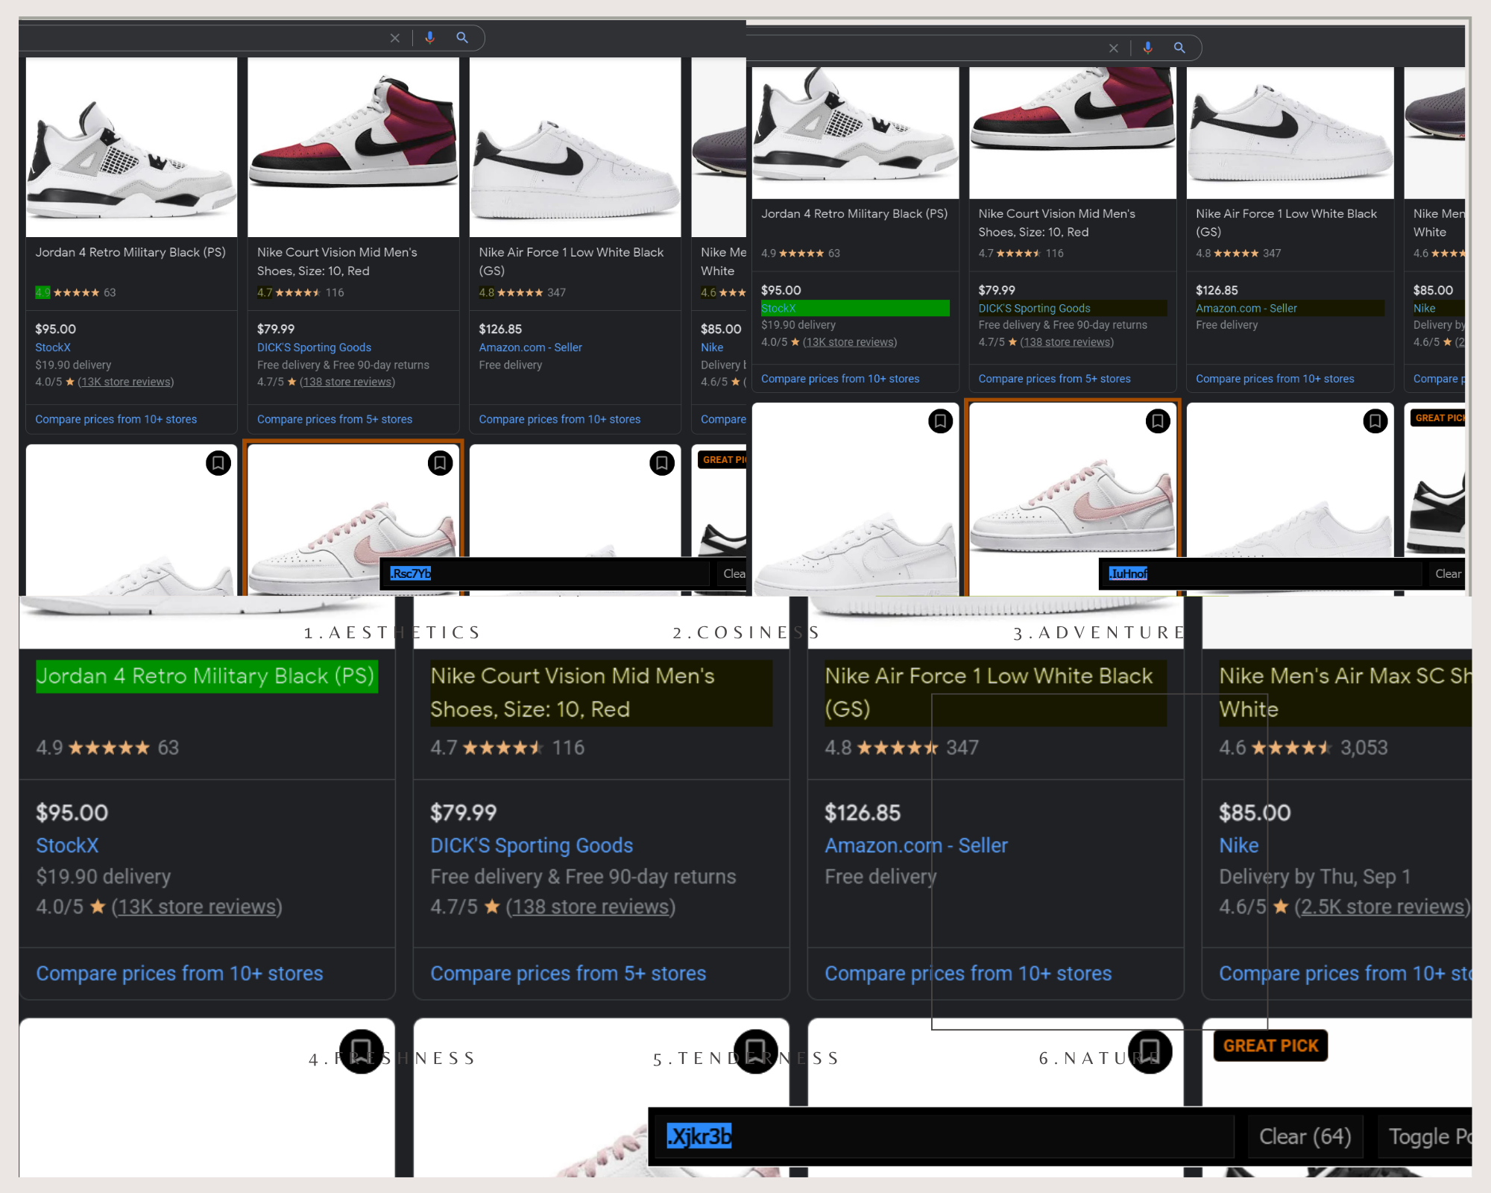Click the large GREAT PICK badge in the .Xjkr3b screenshot
This screenshot has width=1491, height=1193.
click(1271, 1046)
